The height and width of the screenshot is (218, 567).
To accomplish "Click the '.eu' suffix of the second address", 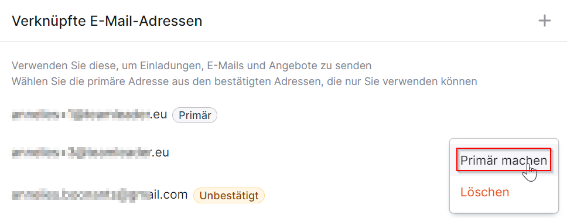I will point(160,152).
